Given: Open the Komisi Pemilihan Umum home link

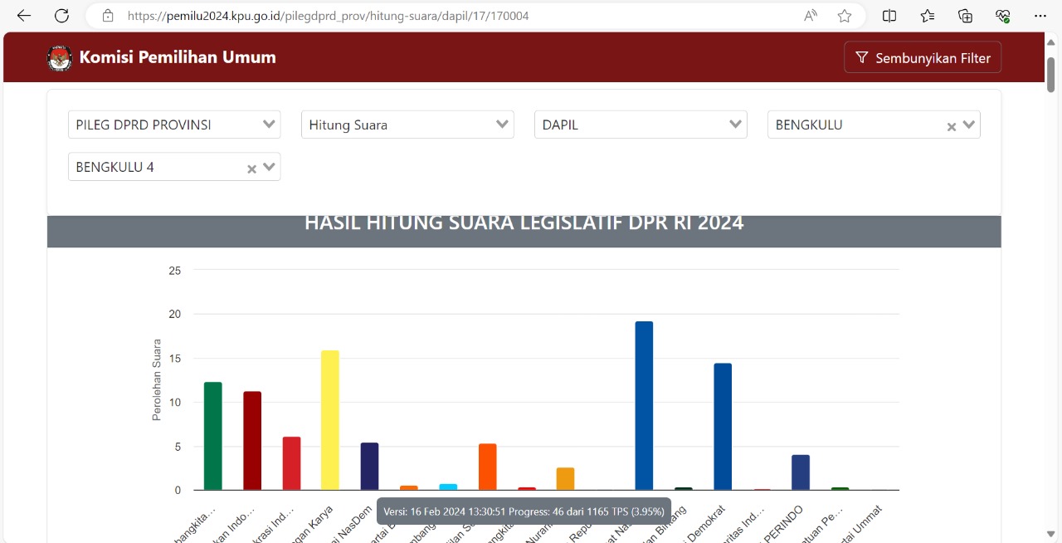Looking at the screenshot, I should click(x=178, y=57).
